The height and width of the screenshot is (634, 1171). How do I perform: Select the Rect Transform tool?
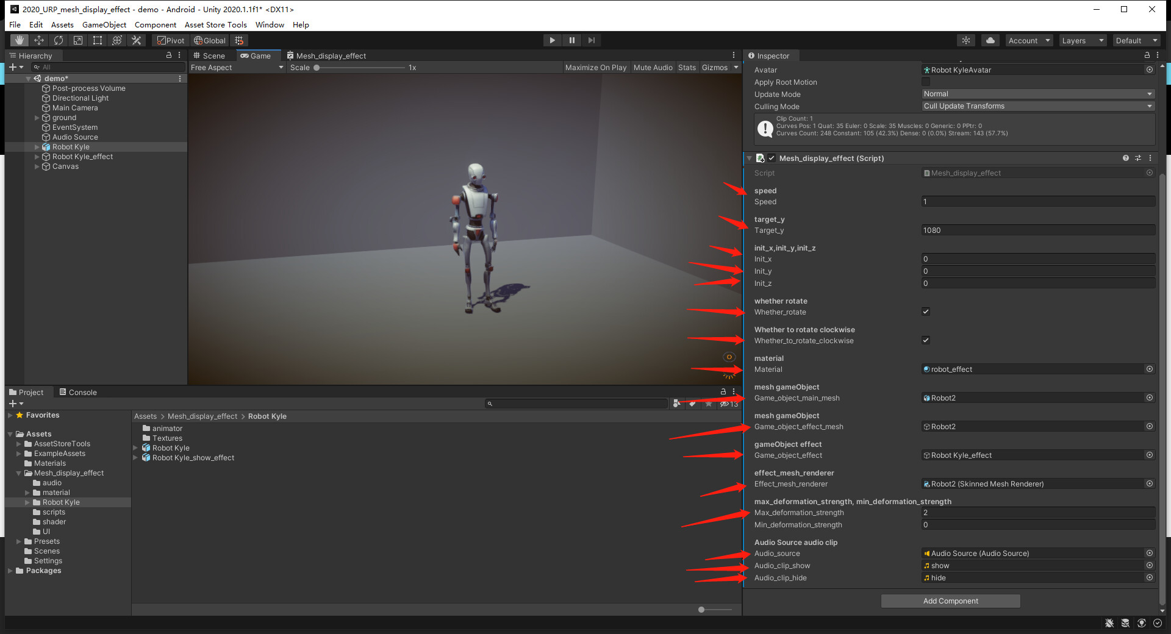98,40
